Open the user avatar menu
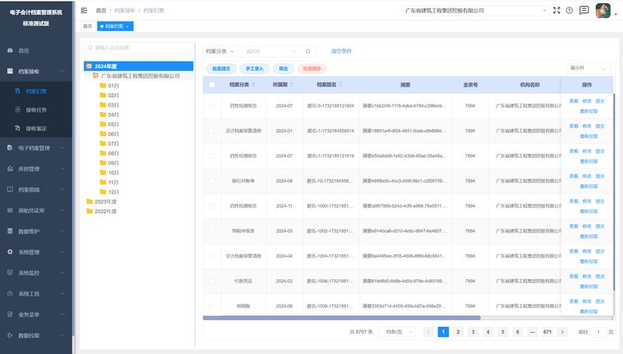The width and height of the screenshot is (623, 354). tap(603, 11)
